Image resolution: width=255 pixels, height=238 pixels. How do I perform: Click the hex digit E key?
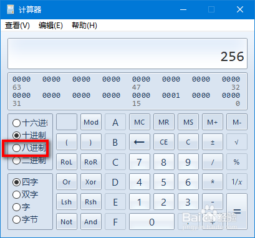[115, 202]
